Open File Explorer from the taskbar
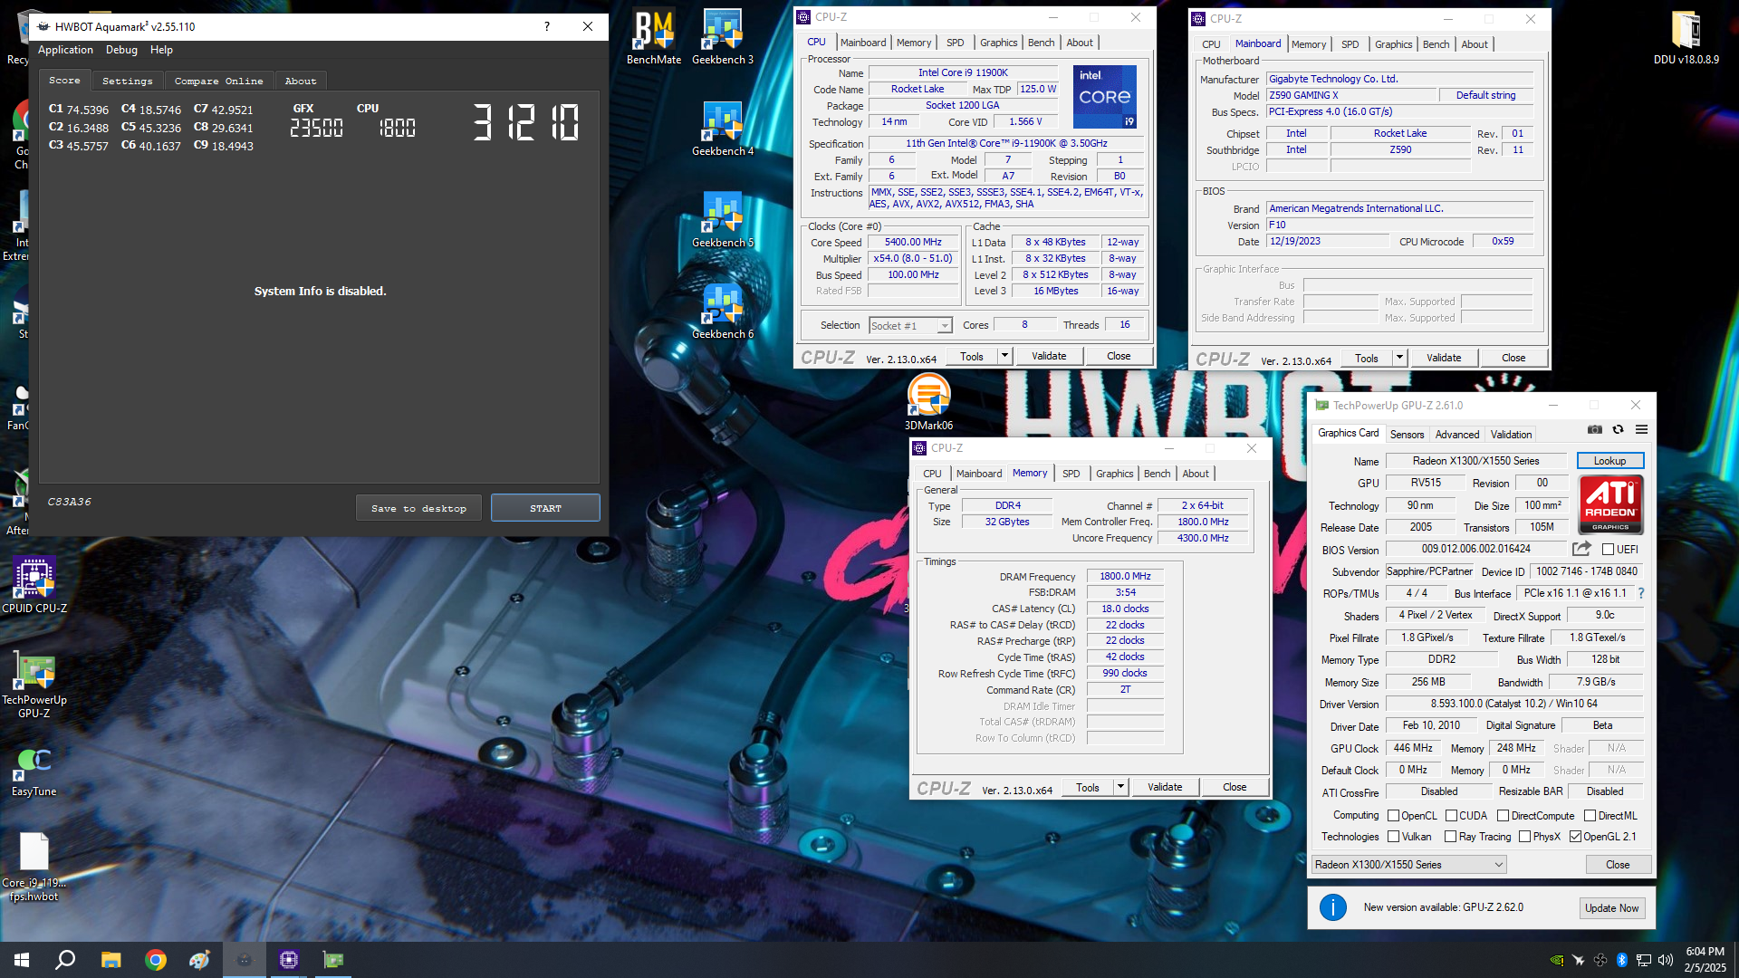 (x=110, y=960)
